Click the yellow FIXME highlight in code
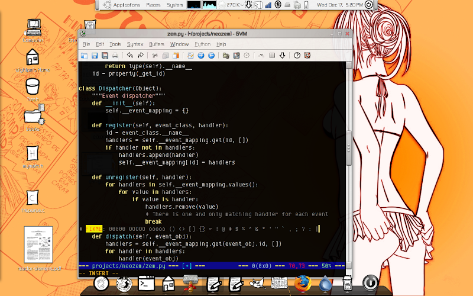The image size is (473, 296). click(94, 229)
